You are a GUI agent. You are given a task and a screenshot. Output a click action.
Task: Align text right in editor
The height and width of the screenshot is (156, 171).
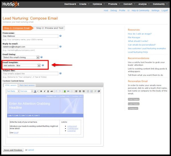tap(84, 91)
